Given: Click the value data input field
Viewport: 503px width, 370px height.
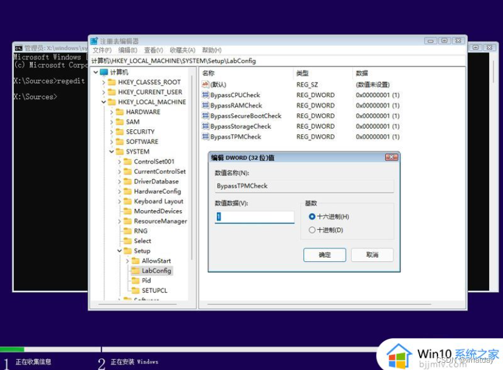Looking at the screenshot, I should click(x=255, y=217).
